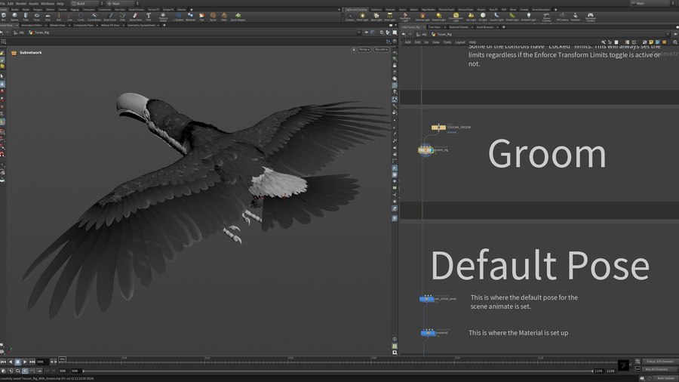
Task: Open the Render View tab options arrow
Action: click(69, 25)
